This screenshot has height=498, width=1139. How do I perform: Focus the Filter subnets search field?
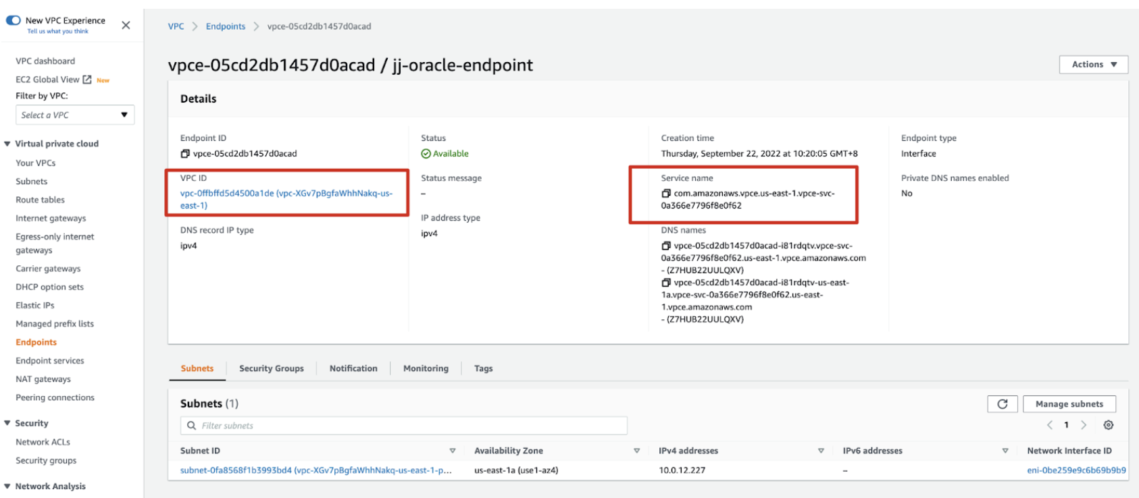coord(404,426)
